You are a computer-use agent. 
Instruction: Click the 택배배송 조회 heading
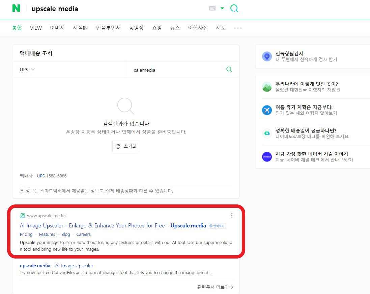36,53
